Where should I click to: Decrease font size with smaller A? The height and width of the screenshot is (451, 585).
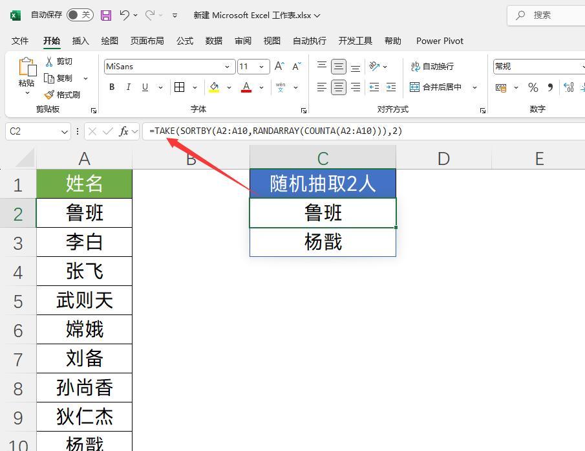pos(297,67)
